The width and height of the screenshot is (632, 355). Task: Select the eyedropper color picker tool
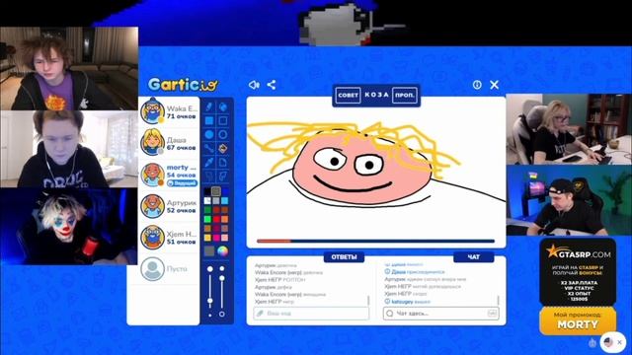209,162
